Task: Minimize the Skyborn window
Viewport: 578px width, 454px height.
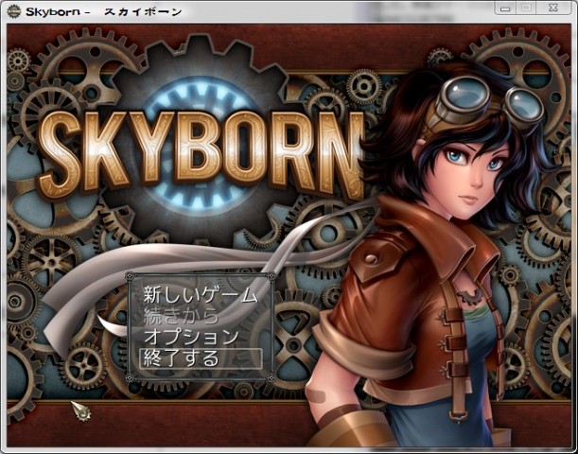Action: pos(505,9)
